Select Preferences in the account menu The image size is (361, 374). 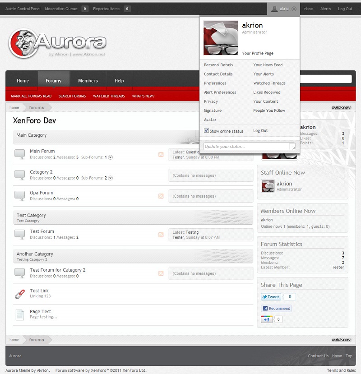tap(215, 83)
